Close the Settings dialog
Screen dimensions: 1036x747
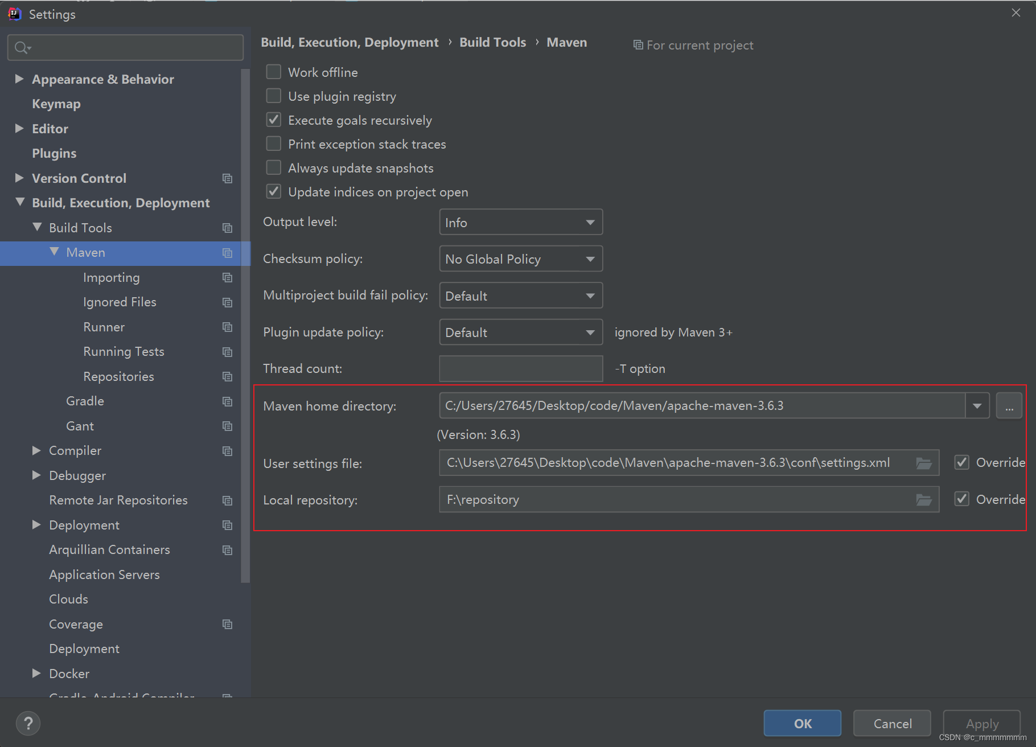1016,13
